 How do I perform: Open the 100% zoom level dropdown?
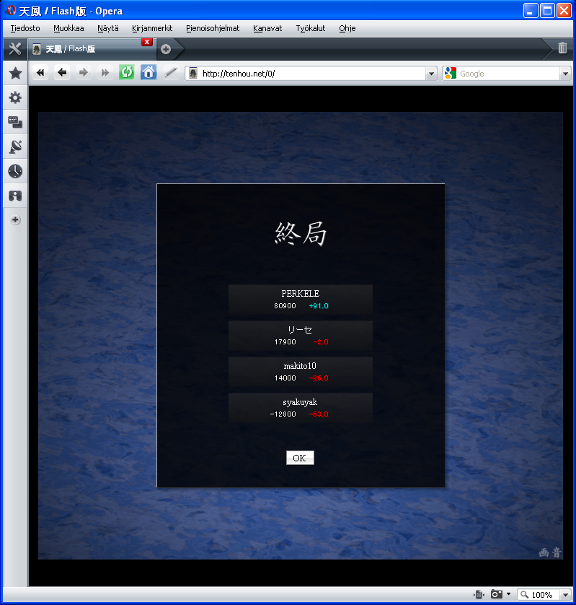(565, 595)
